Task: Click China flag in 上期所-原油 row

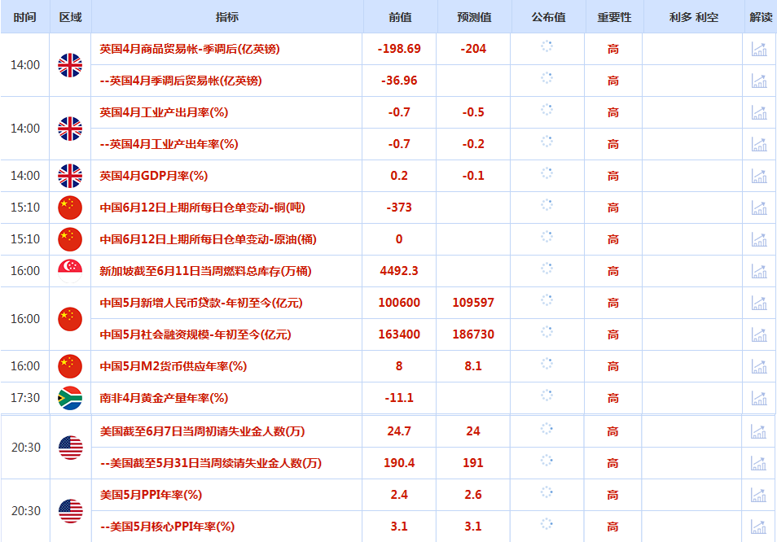Action: click(70, 239)
